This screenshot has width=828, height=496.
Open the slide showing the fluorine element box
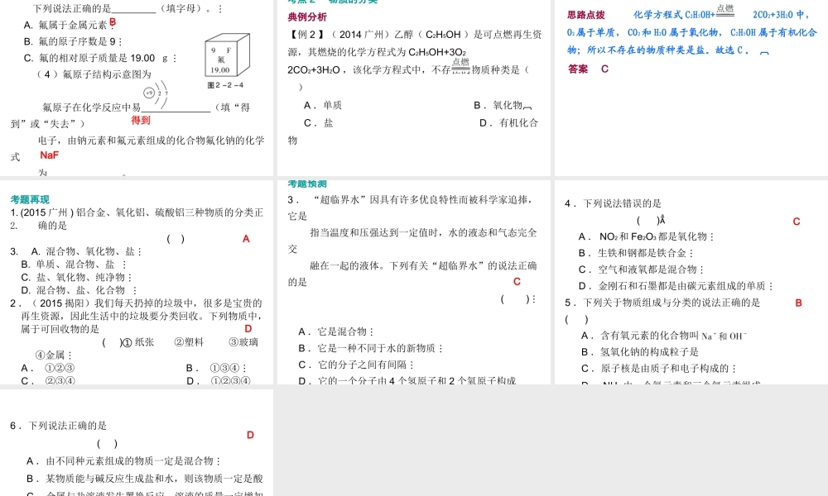pyautogui.click(x=137, y=88)
